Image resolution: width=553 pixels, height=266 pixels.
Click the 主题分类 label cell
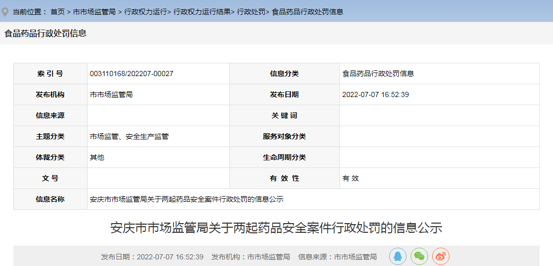coord(50,136)
